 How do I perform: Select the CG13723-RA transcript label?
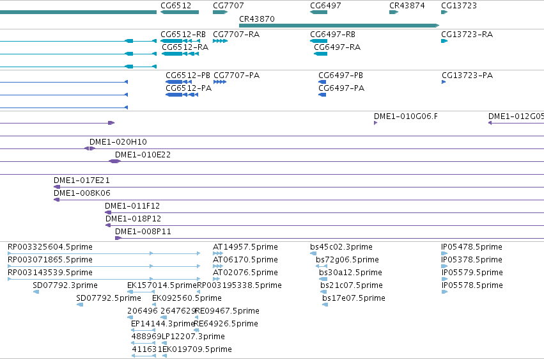point(467,35)
